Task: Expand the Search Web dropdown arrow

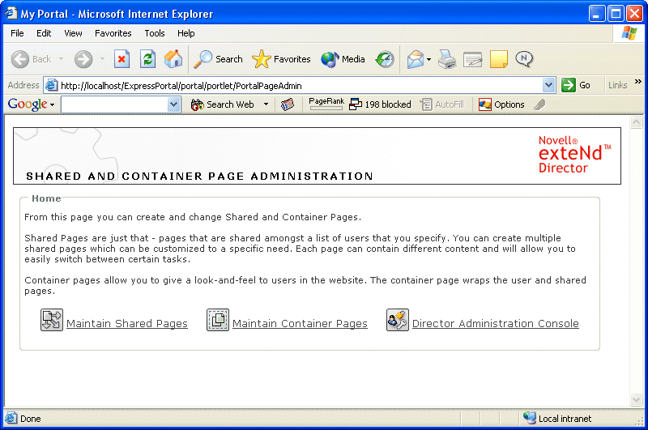Action: pyautogui.click(x=266, y=104)
